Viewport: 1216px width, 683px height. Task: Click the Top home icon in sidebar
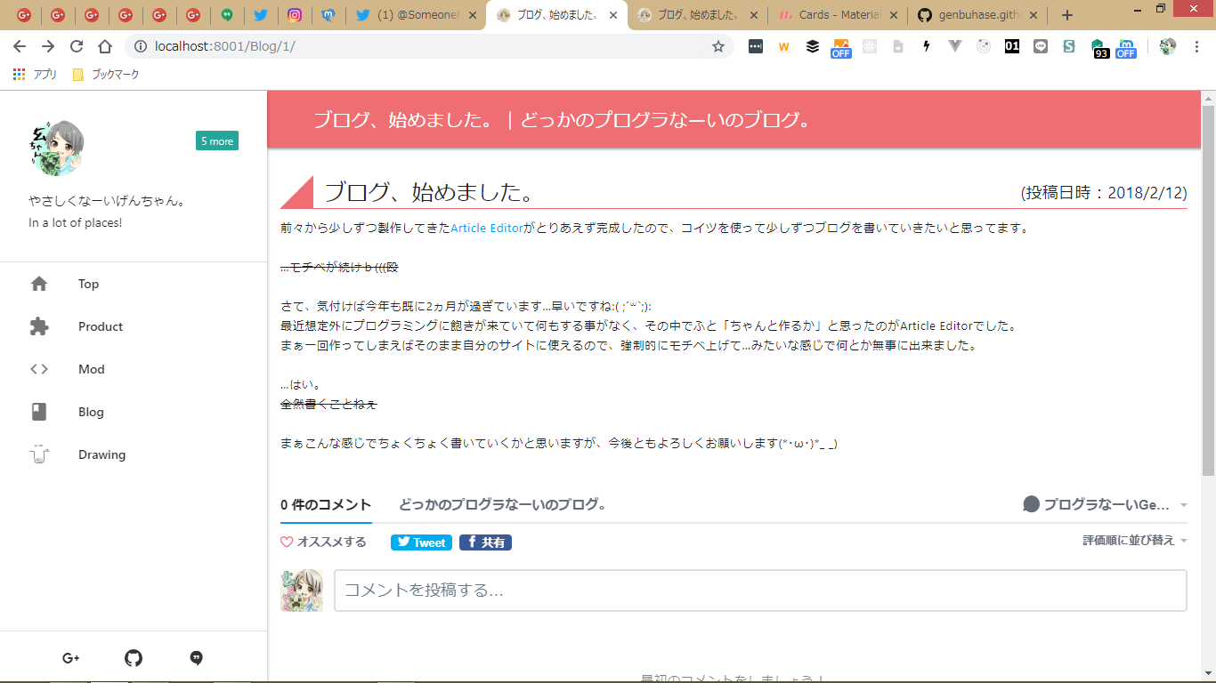(39, 284)
